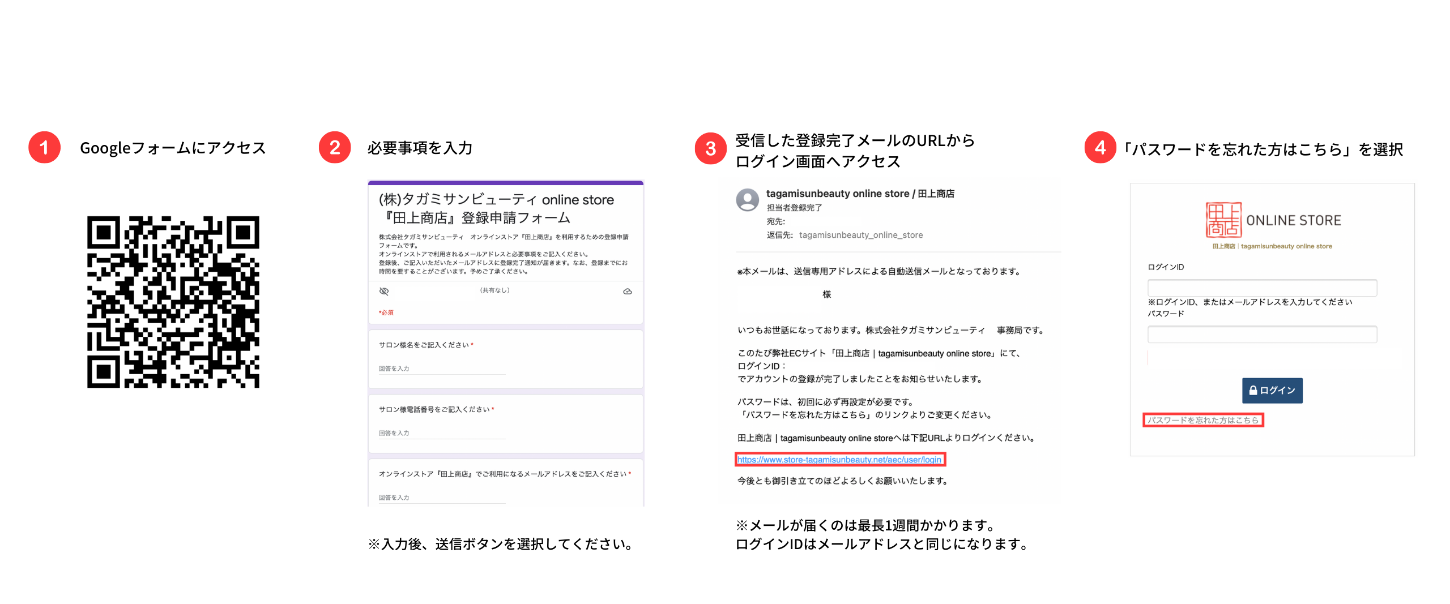The width and height of the screenshot is (1450, 604).
Task: Click the サロン様電話番号をご記入ください question label
Action: coord(436,409)
